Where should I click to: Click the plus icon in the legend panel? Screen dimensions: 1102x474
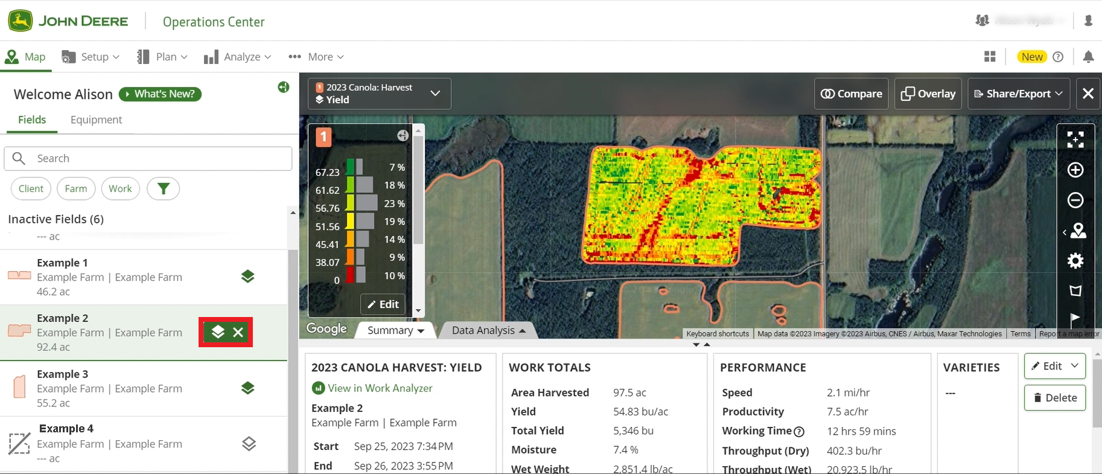tap(403, 135)
